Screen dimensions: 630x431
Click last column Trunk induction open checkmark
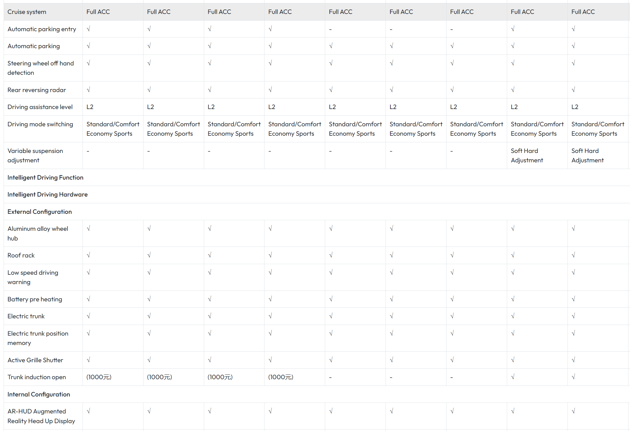(574, 377)
